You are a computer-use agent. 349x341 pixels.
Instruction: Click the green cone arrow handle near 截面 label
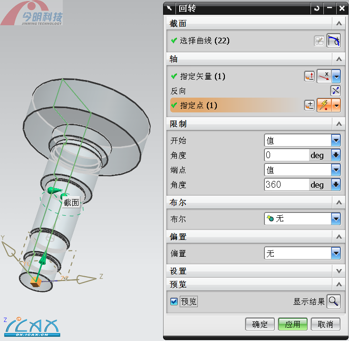pyautogui.click(x=54, y=190)
